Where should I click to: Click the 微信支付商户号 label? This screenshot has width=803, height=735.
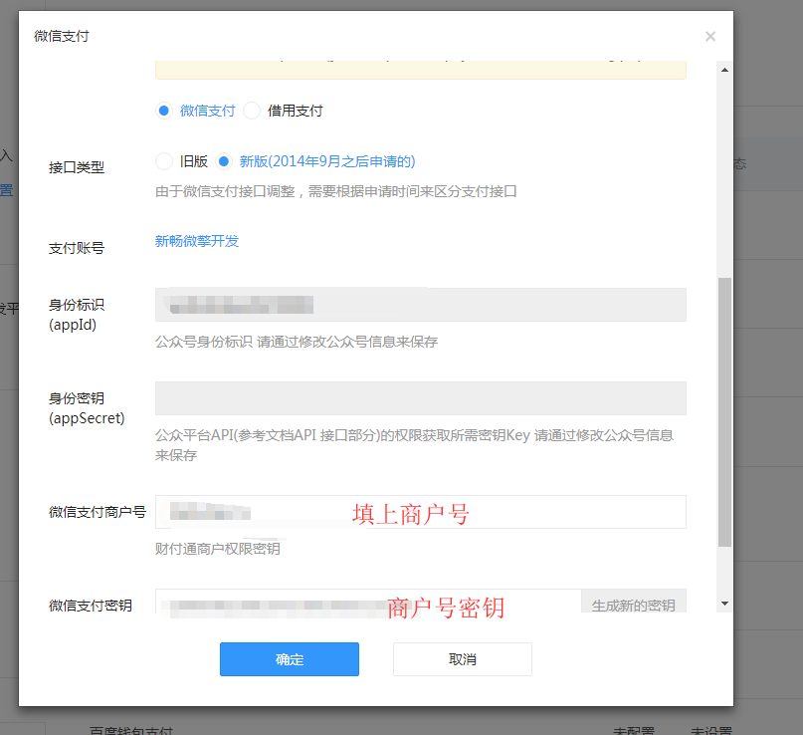pos(98,512)
